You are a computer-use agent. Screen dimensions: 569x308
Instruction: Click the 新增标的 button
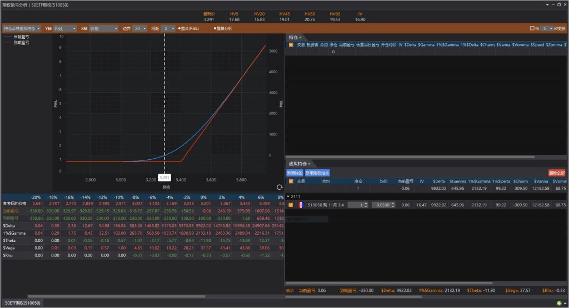pos(295,173)
